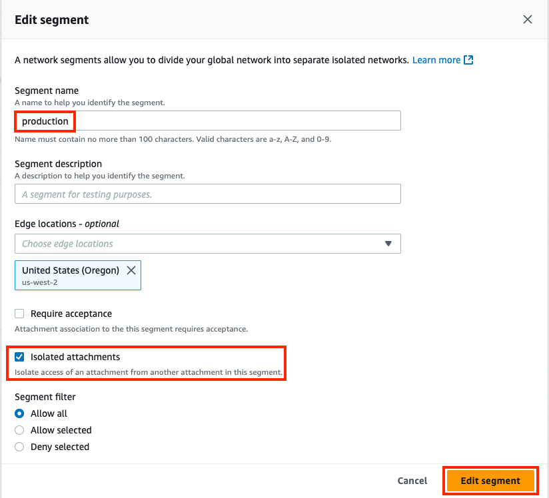Click into the Segment description field

point(208,194)
